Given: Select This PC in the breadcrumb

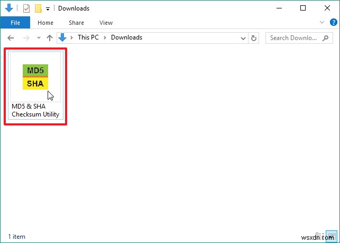Looking at the screenshot, I should (x=88, y=37).
